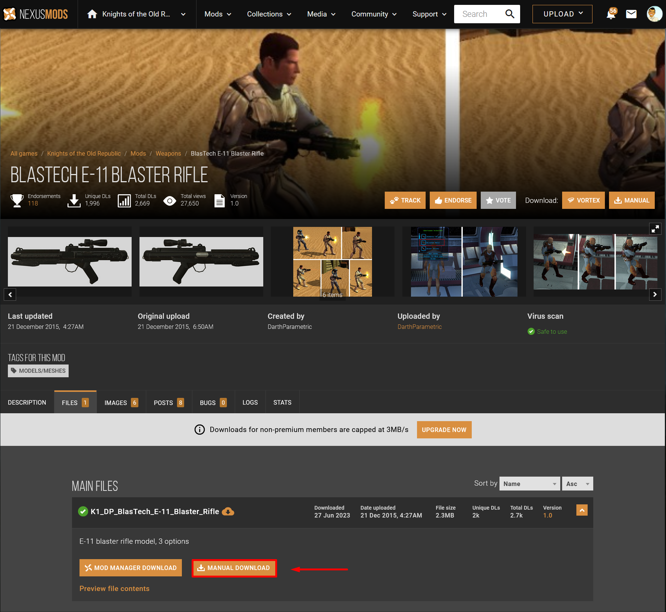Viewport: 666px width, 612px height.
Task: Click the Version document icon
Action: point(220,201)
